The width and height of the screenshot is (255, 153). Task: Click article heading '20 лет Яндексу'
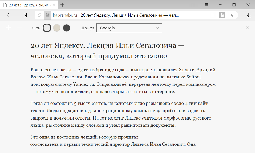(107, 51)
